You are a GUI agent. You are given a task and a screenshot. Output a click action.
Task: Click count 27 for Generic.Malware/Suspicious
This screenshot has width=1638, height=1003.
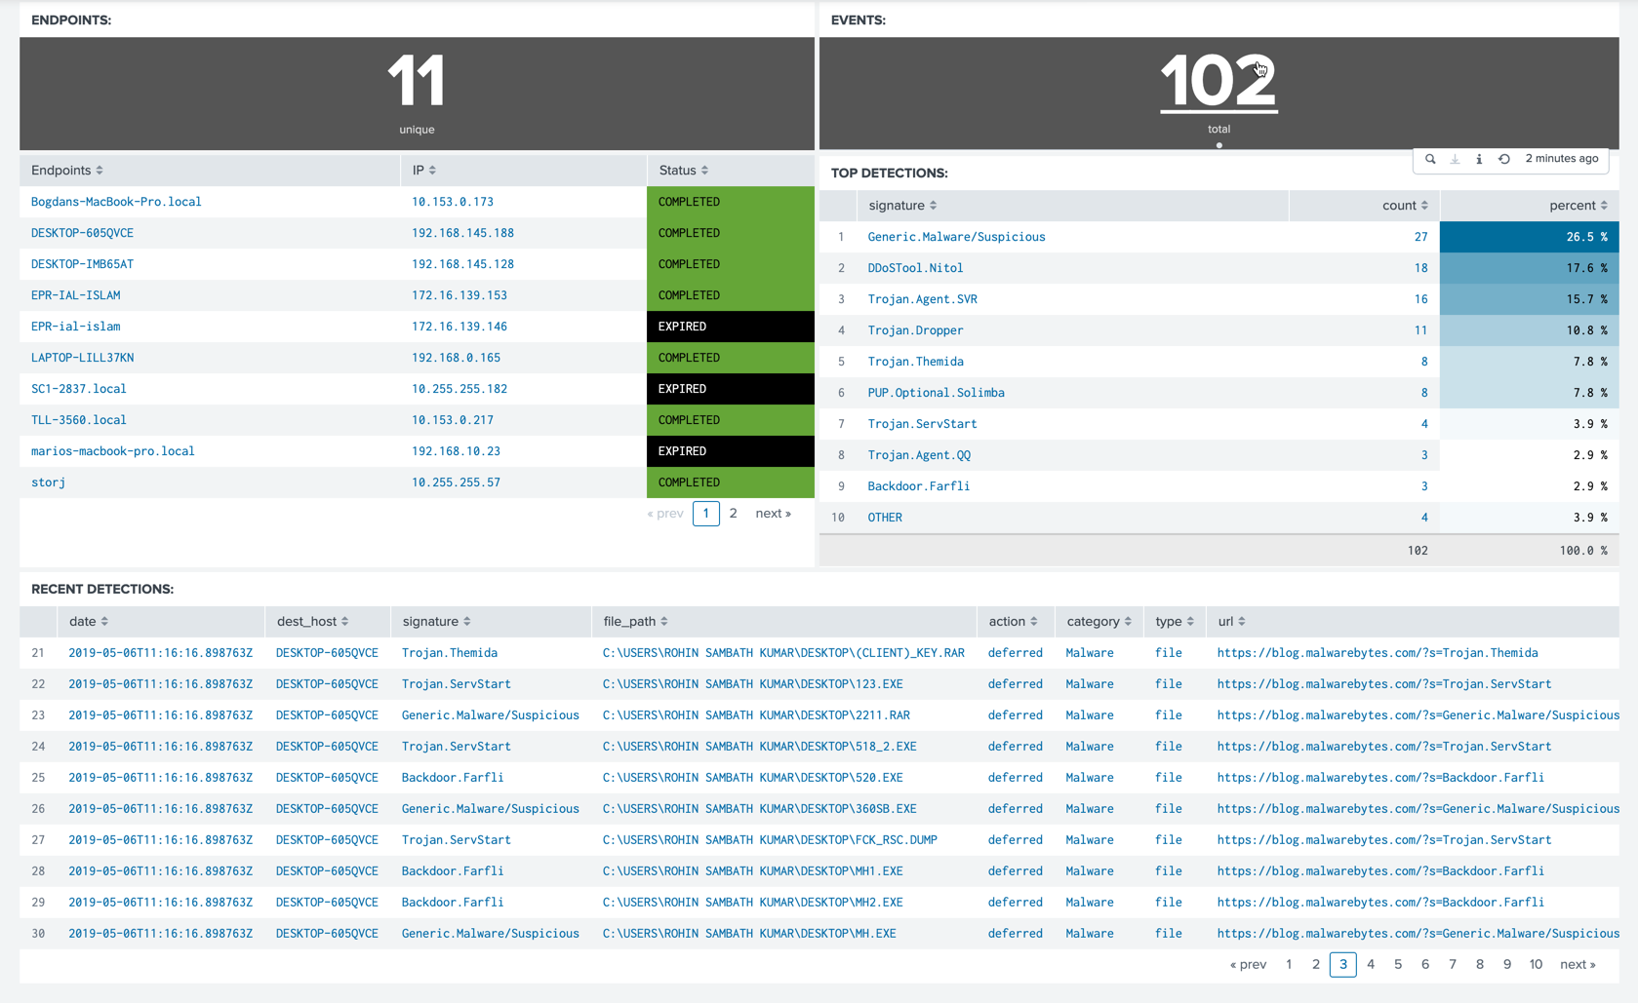pyautogui.click(x=1420, y=237)
